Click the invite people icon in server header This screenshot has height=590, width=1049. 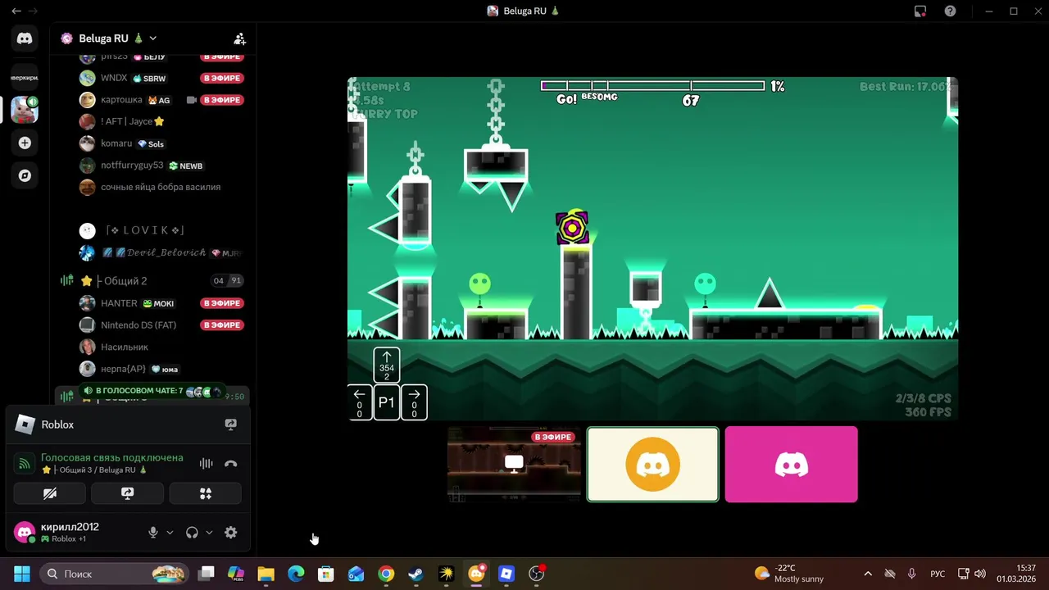point(239,39)
